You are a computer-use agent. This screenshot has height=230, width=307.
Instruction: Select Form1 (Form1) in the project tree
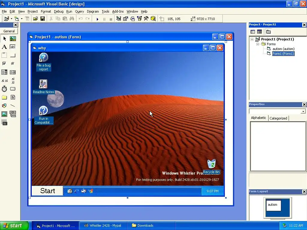283,54
